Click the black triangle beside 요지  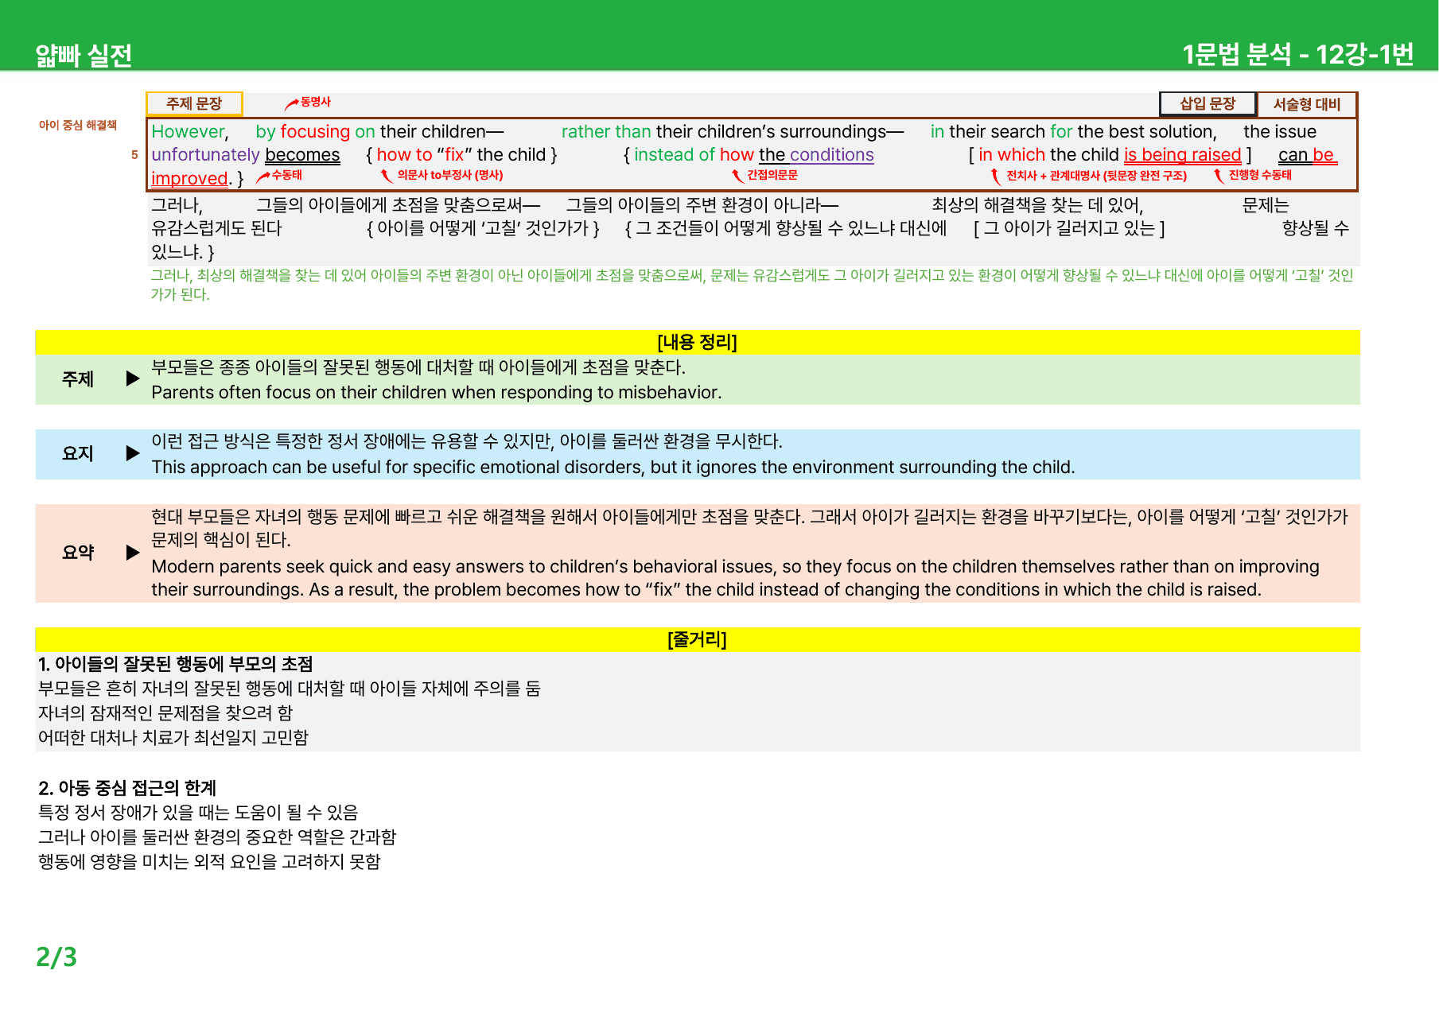click(133, 453)
